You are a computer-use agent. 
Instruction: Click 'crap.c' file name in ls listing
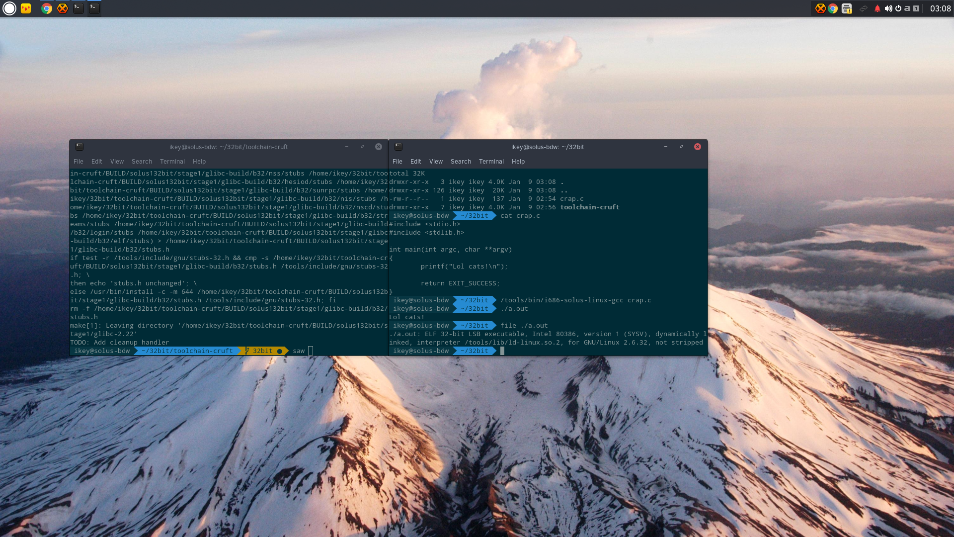point(572,199)
